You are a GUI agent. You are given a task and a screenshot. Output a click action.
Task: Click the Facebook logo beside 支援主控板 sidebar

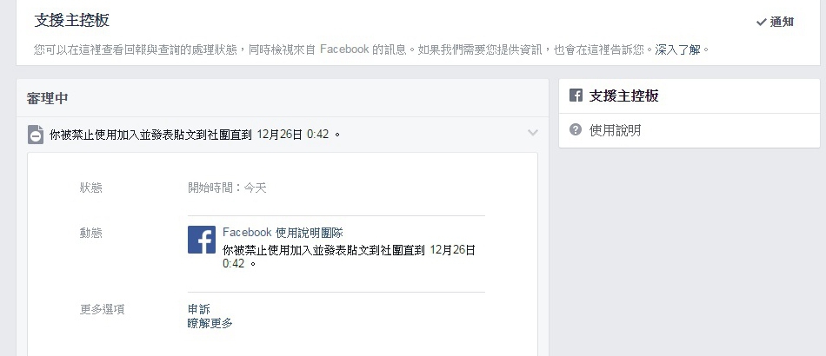pos(576,96)
